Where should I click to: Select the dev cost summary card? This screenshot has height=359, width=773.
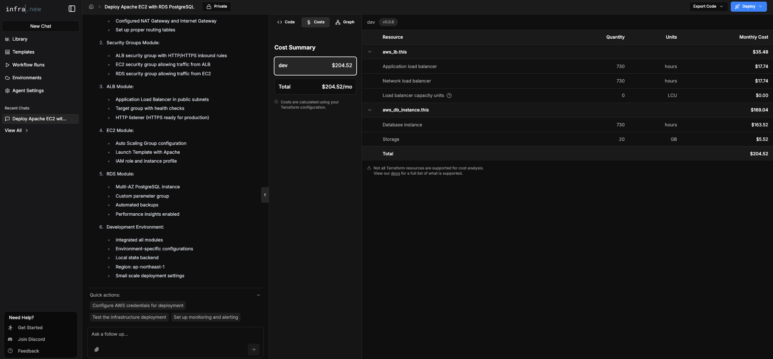(315, 66)
